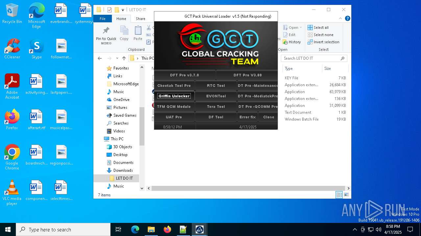Select followmat image file on desktop
This screenshot has width=421, height=236.
click(x=61, y=49)
